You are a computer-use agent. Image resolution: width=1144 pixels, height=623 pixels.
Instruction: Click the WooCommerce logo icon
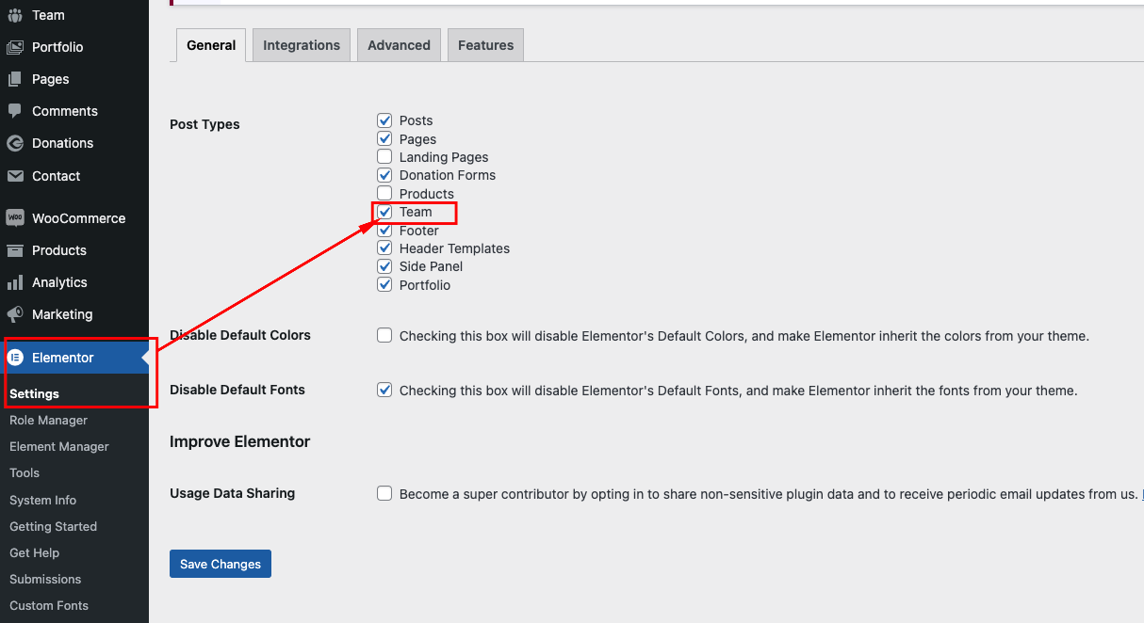(x=15, y=218)
